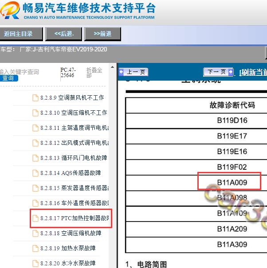
Task: Open 8.2.8.9 空调鼓风机不工作
Action: (x=72, y=98)
